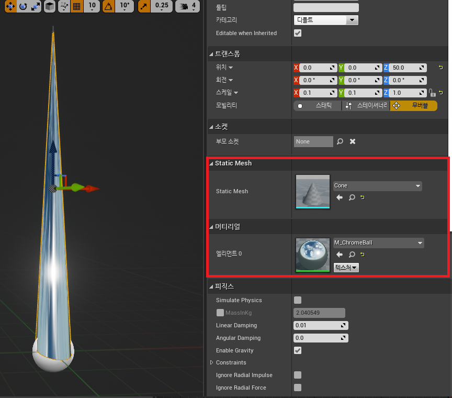Reset Static Mesh to default arrow
This screenshot has height=398, width=452.
(363, 197)
